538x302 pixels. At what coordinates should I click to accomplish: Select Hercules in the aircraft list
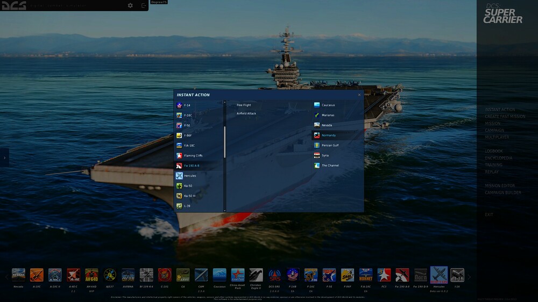(199, 176)
